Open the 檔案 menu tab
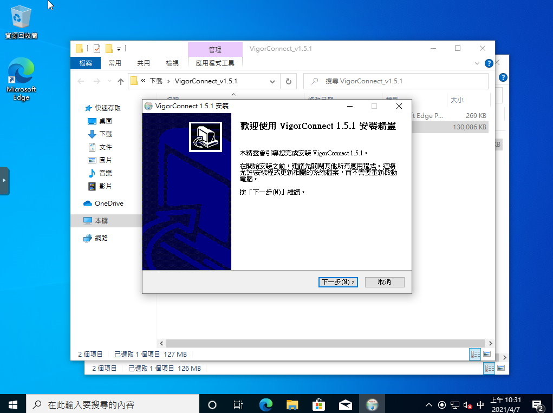Screen dimensions: 553x413 (x=86, y=63)
